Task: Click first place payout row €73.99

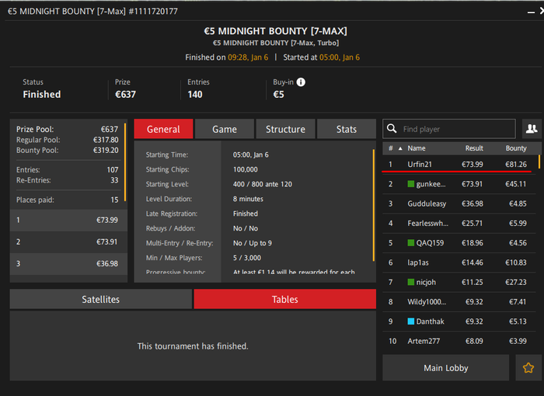Action: tap(68, 220)
